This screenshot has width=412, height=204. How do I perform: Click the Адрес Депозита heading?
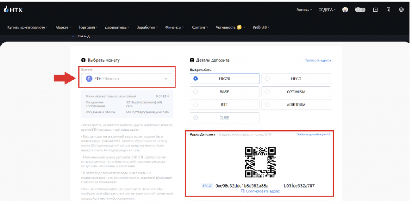coord(202,134)
